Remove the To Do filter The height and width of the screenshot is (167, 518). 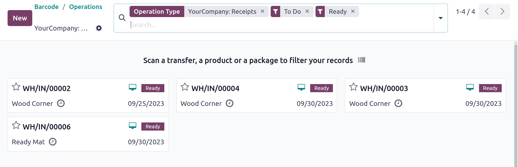[307, 11]
